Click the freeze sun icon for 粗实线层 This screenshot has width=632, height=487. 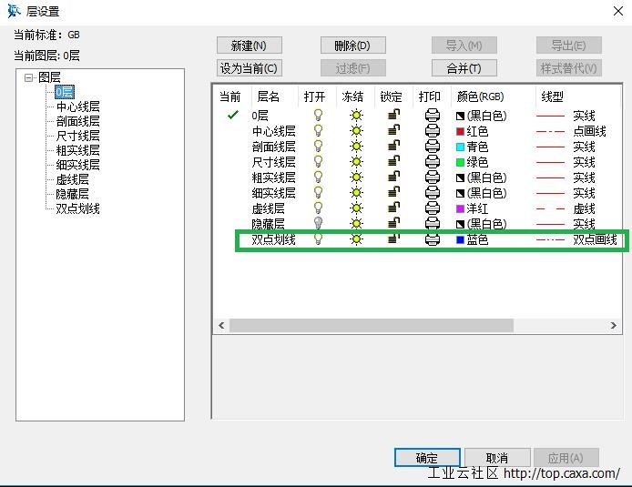point(356,178)
